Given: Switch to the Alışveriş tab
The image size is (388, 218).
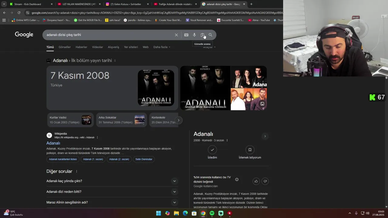Looking at the screenshot, I should [x=114, y=47].
